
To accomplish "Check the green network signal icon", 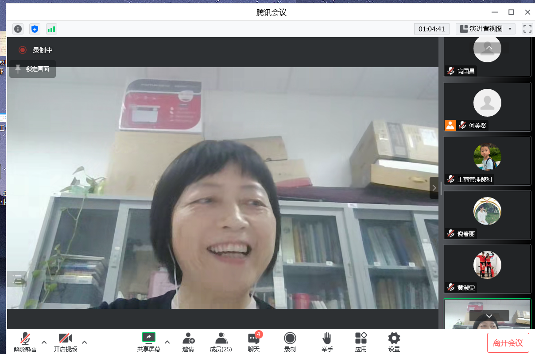I will click(51, 29).
